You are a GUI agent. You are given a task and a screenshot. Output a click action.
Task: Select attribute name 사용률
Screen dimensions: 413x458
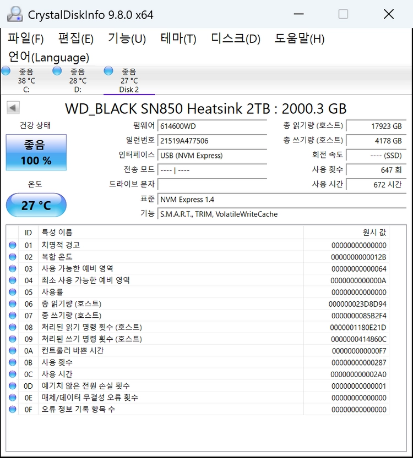[x=52, y=292]
